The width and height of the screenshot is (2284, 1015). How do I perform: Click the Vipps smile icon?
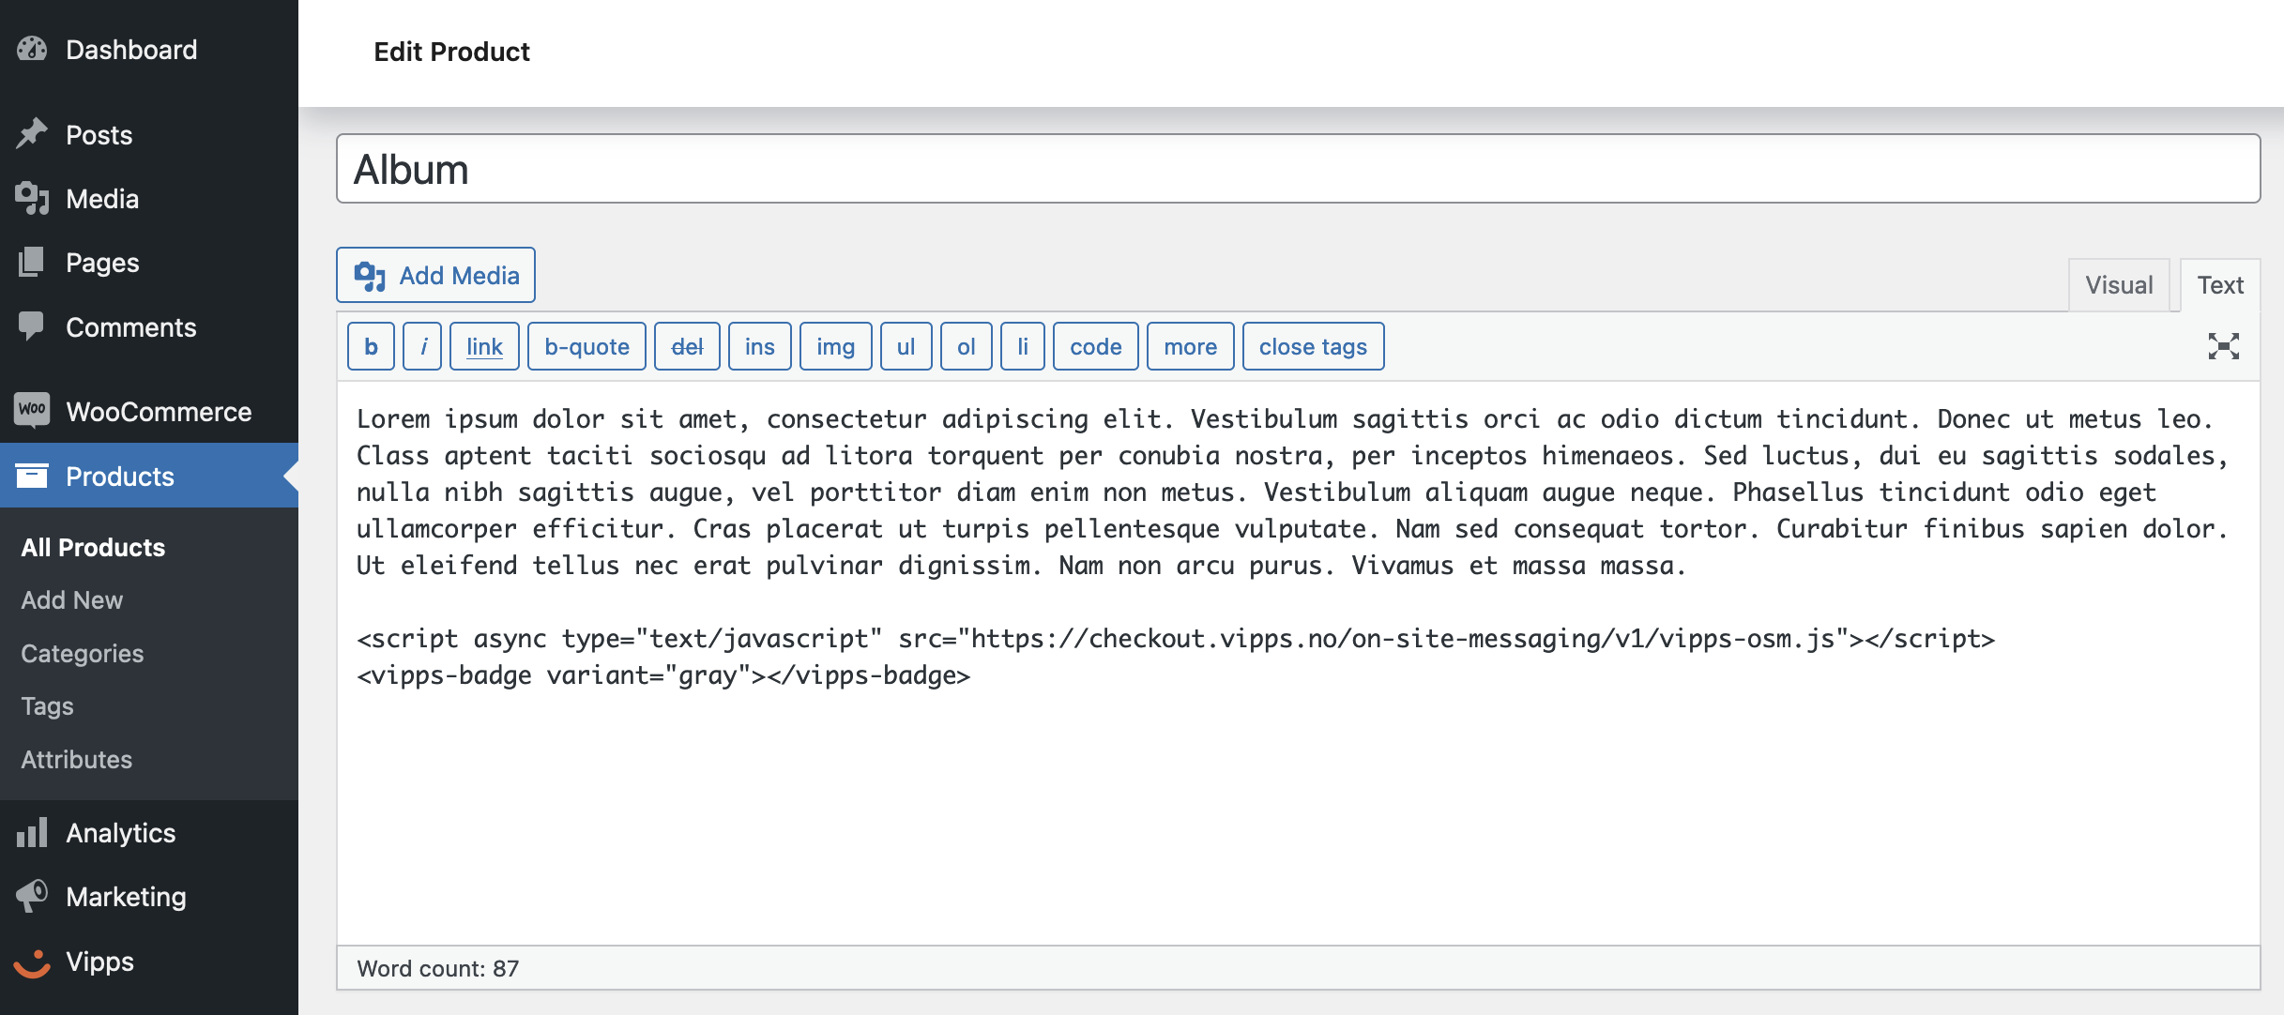click(x=32, y=961)
